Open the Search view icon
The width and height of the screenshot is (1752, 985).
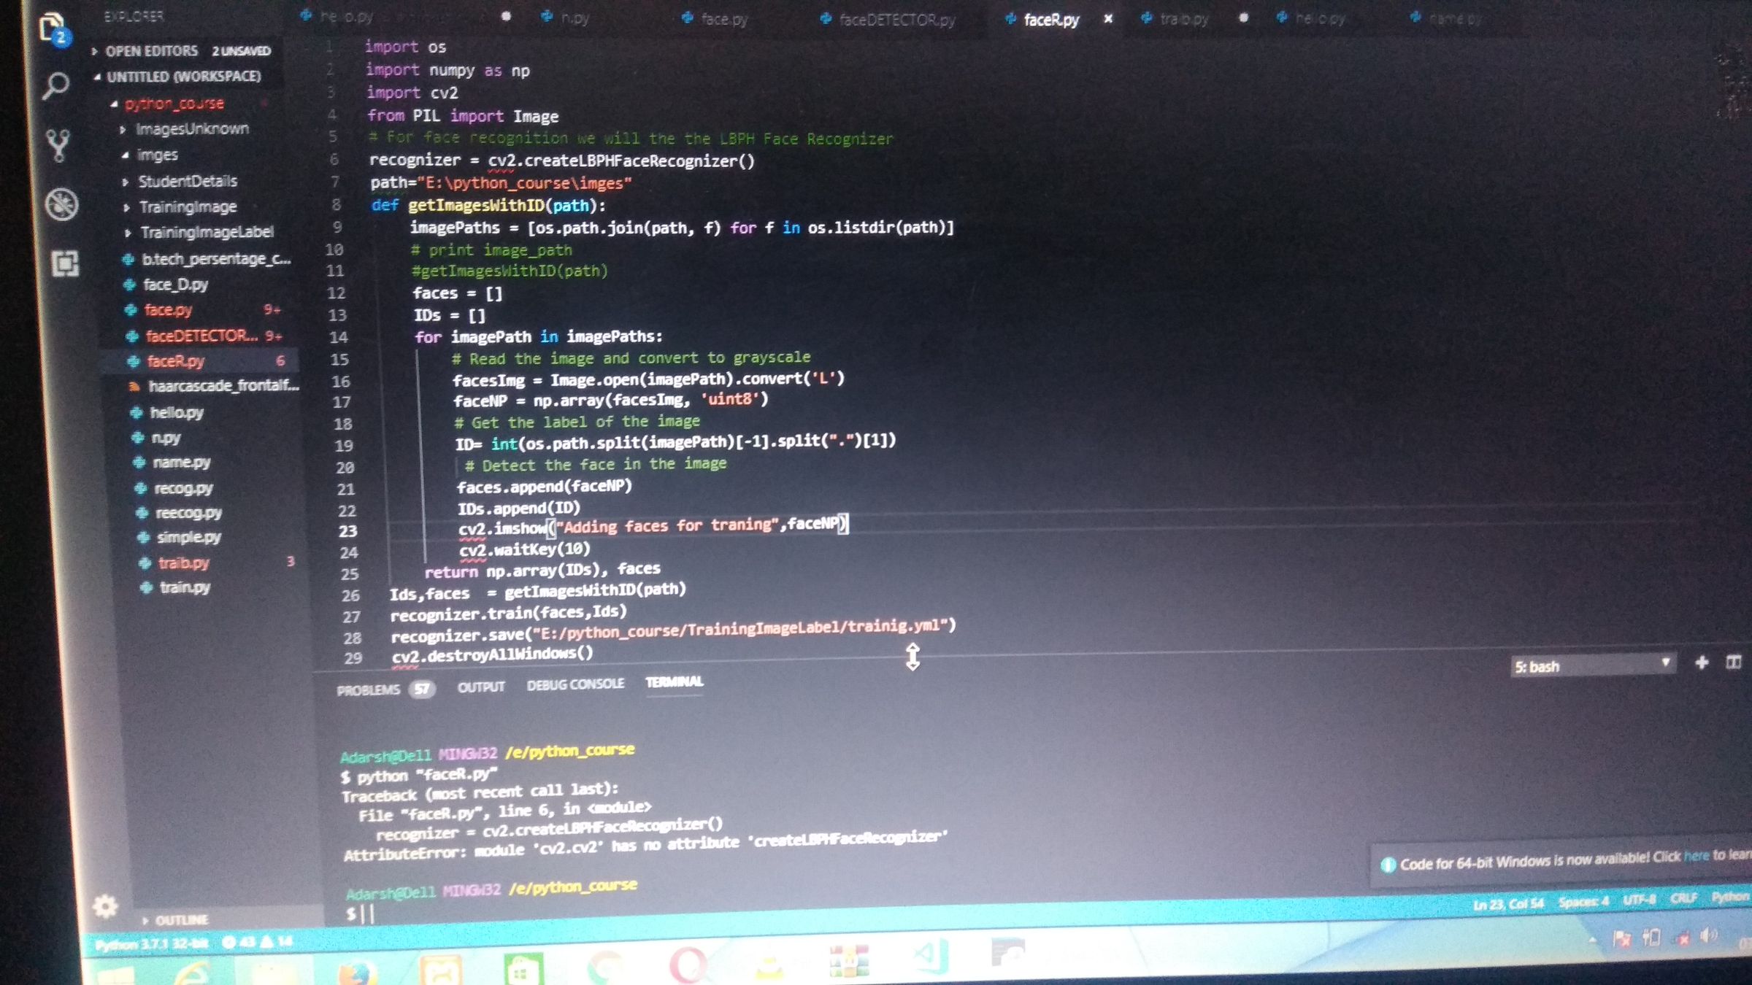tap(55, 86)
